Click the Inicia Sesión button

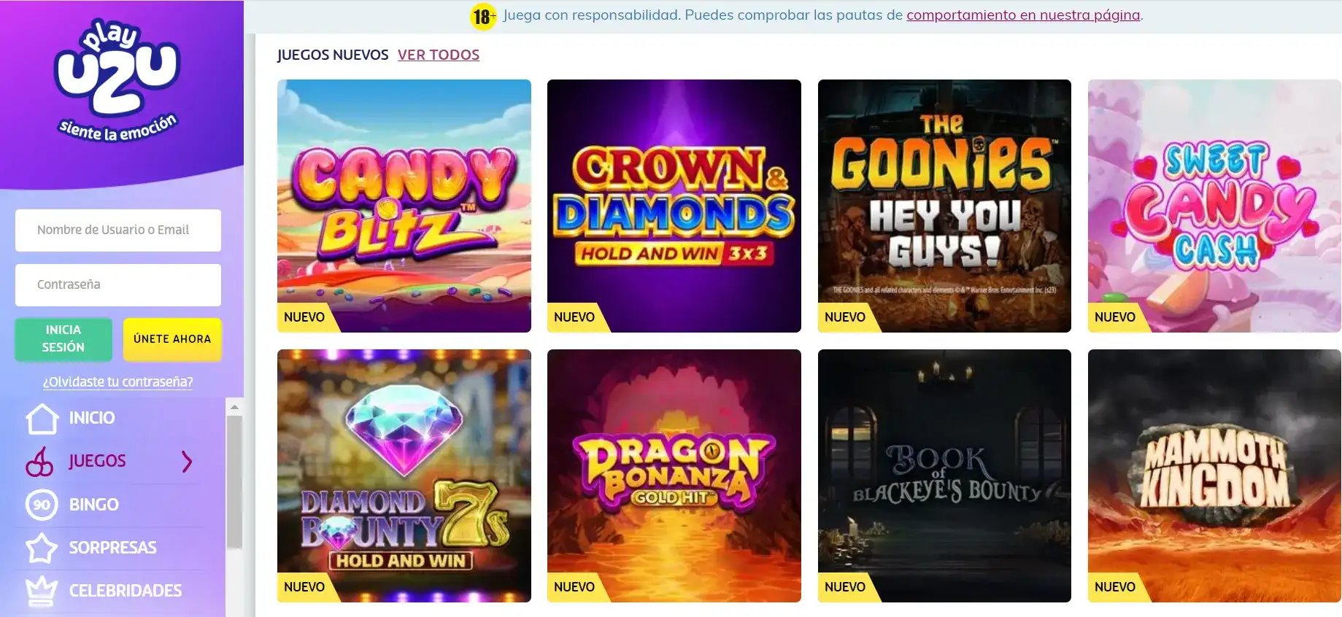click(x=63, y=339)
